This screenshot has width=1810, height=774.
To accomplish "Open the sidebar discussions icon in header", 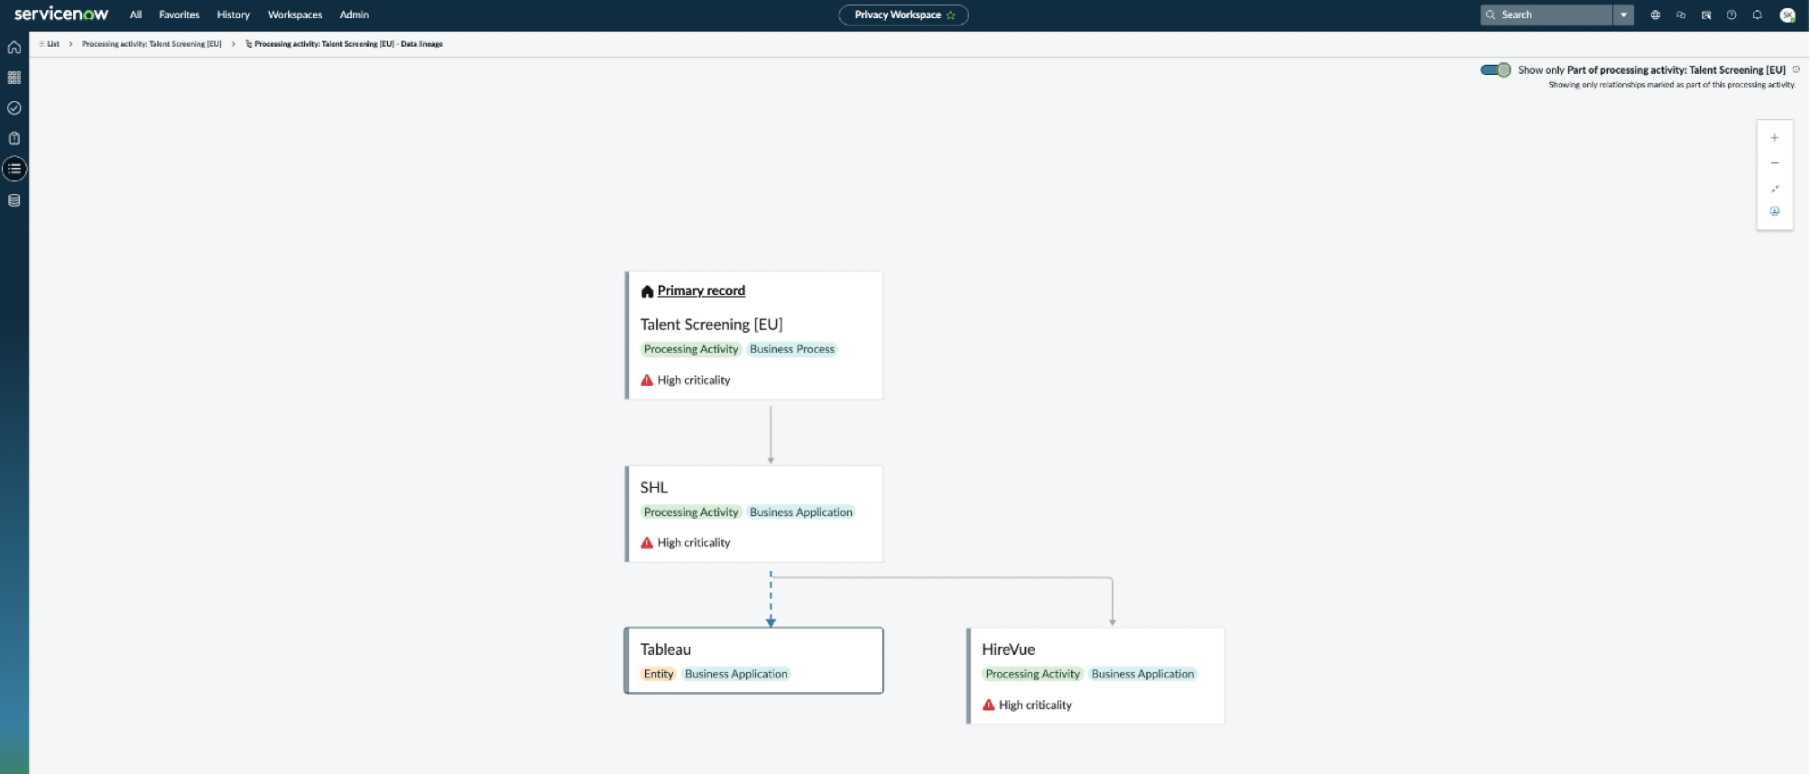I will click(x=1705, y=14).
